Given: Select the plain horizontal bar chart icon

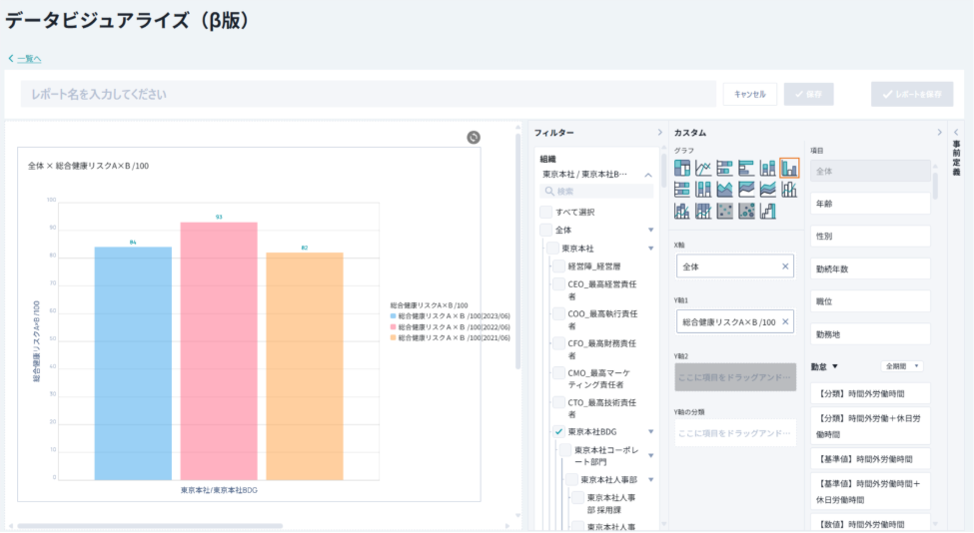Looking at the screenshot, I should tap(746, 168).
